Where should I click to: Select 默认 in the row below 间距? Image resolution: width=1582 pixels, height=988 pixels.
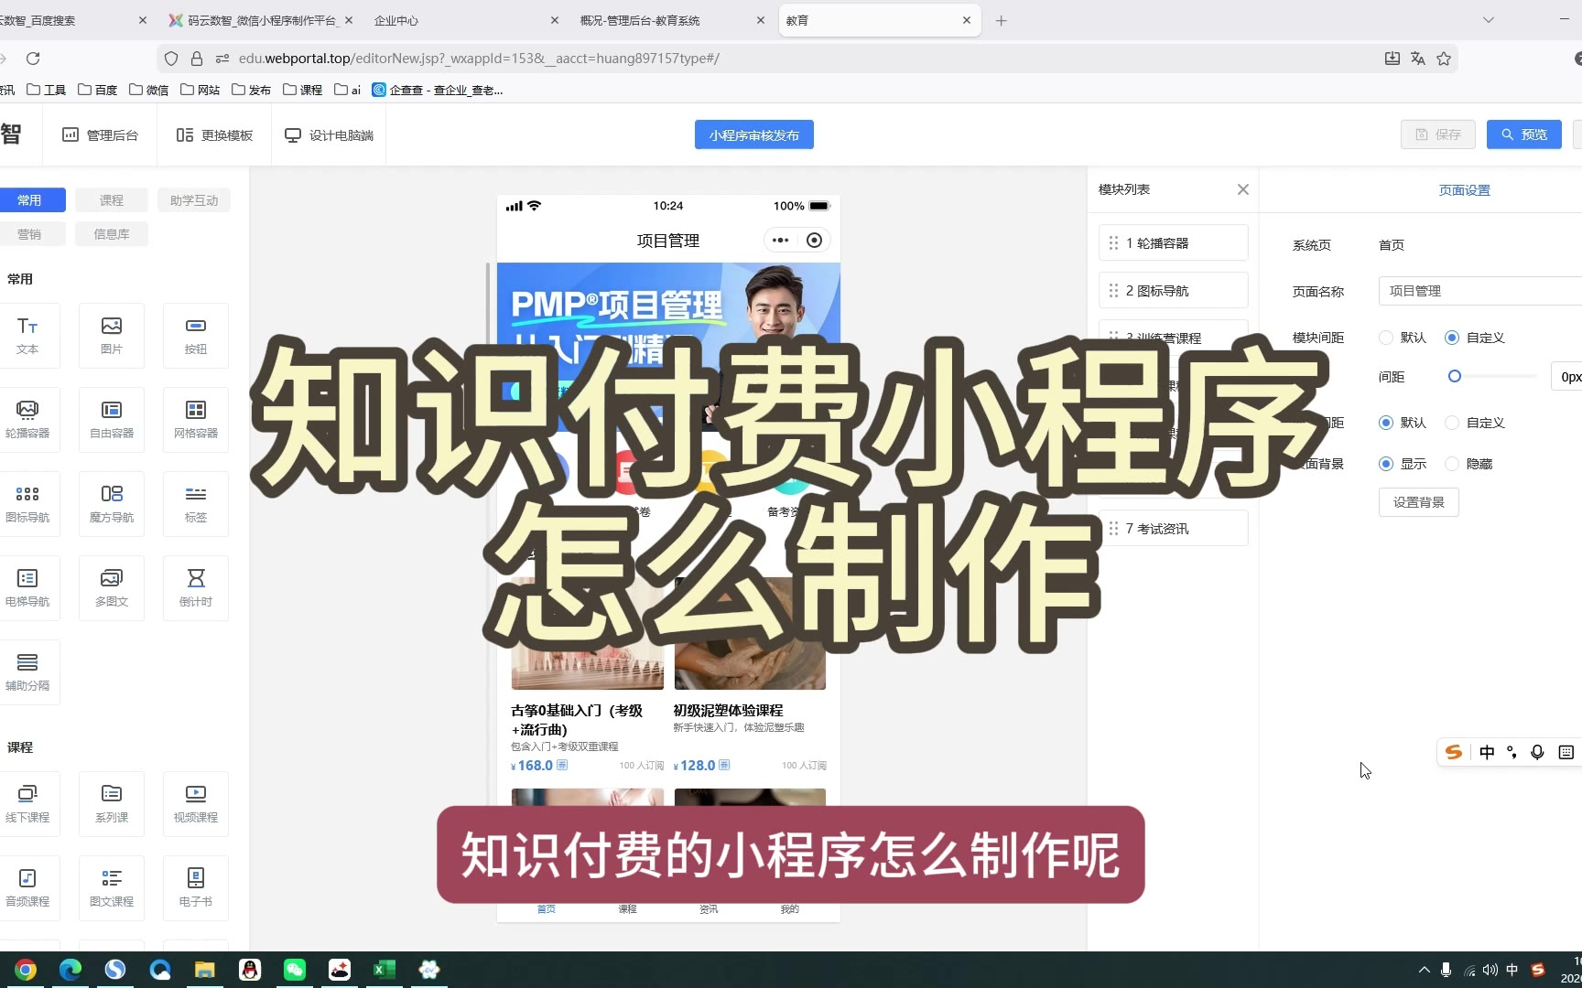pyautogui.click(x=1403, y=423)
